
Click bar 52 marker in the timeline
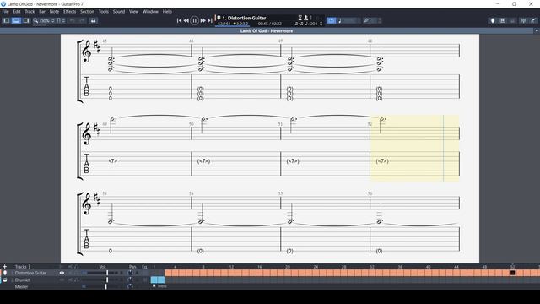512,273
